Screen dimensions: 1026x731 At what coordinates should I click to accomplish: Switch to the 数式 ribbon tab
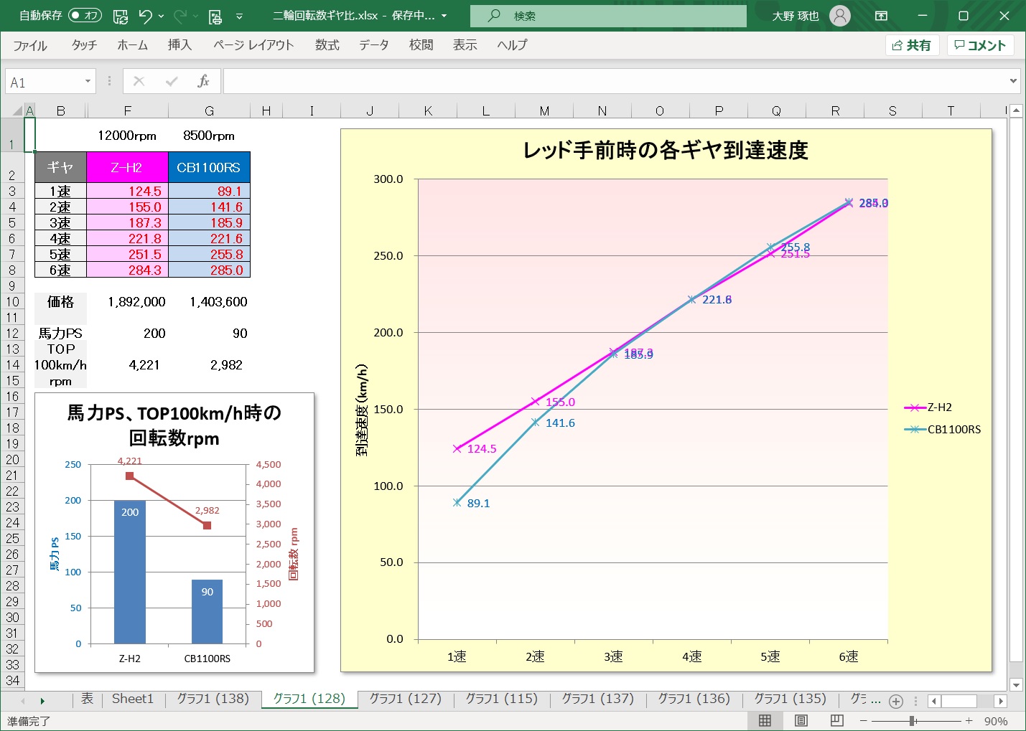327,45
